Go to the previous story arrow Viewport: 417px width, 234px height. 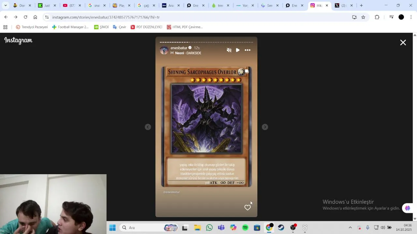(x=148, y=127)
